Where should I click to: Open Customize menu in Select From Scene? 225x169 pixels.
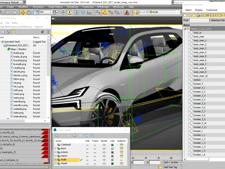tap(212, 10)
